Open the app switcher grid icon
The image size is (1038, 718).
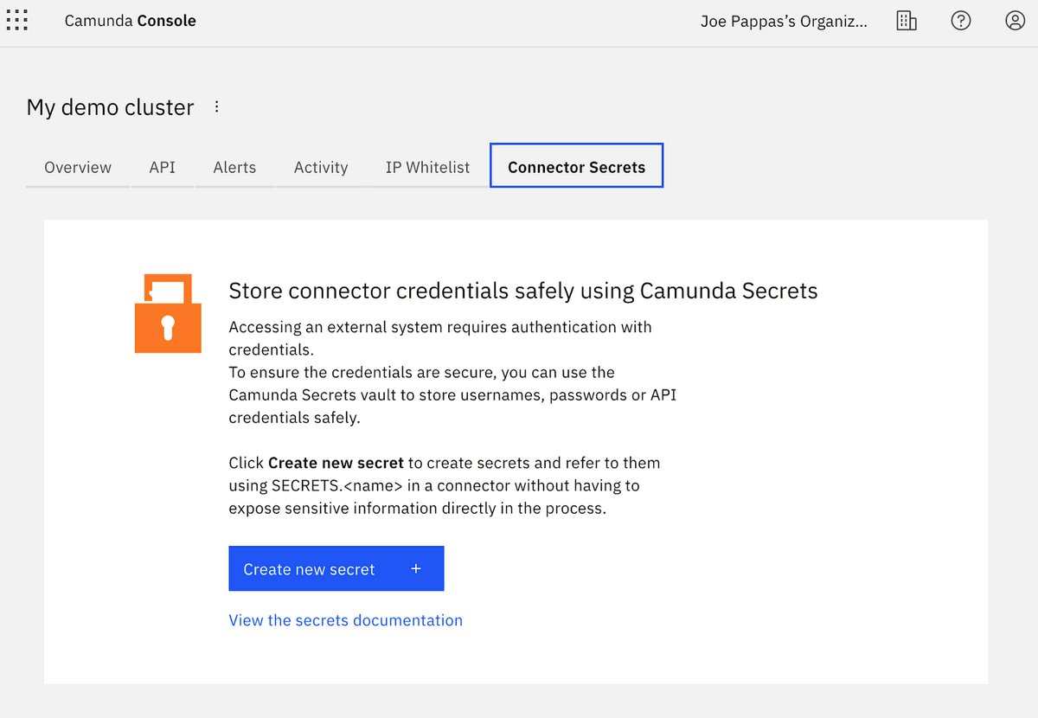point(17,20)
